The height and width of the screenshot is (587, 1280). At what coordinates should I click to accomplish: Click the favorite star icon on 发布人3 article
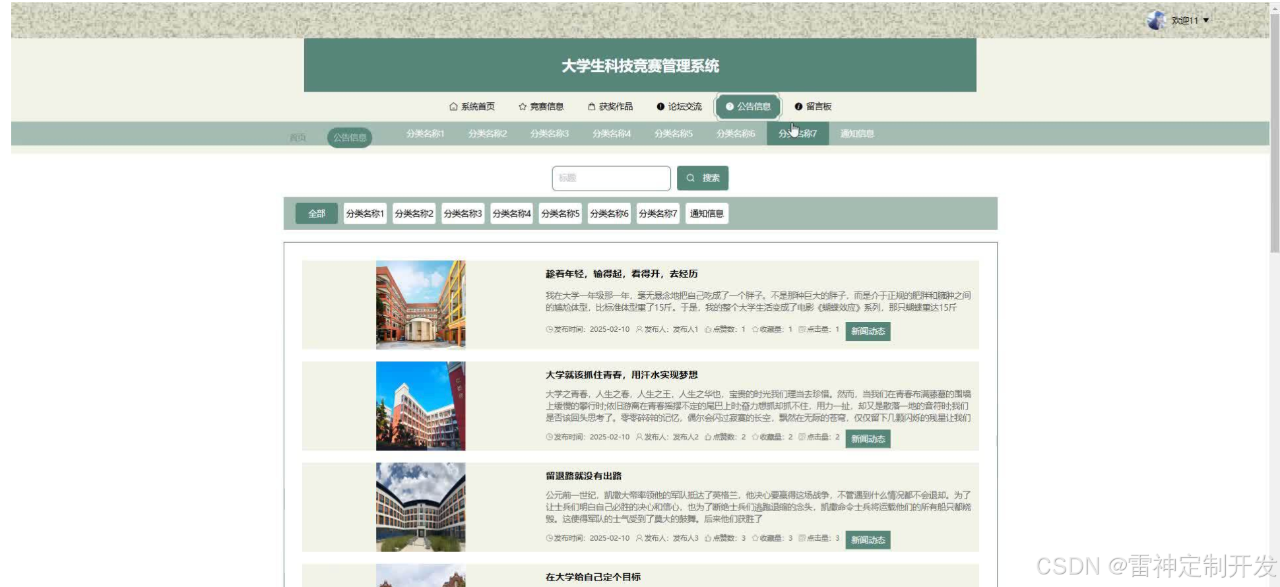755,538
